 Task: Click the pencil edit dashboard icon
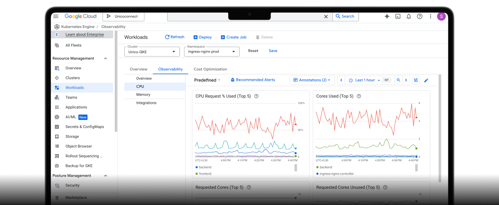pyautogui.click(x=426, y=80)
